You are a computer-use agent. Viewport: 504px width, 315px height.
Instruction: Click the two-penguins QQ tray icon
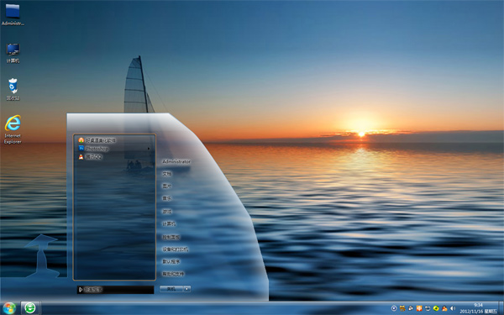[411, 308]
